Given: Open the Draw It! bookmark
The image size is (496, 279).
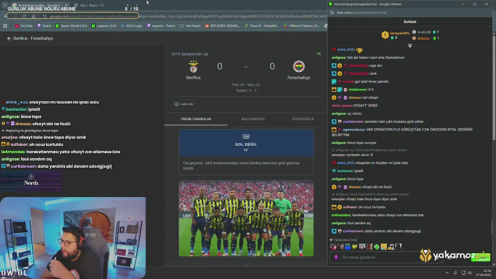Looking at the screenshot, I should pyautogui.click(x=262, y=26).
